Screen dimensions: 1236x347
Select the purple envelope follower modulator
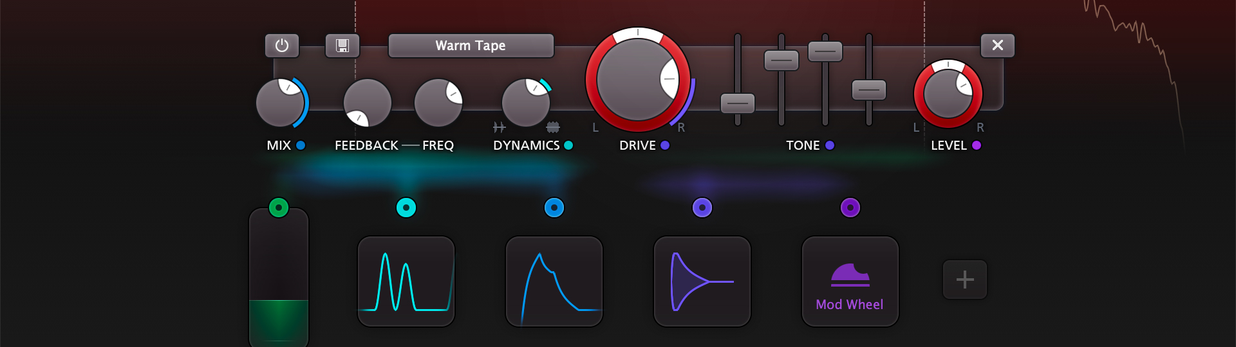pyautogui.click(x=702, y=281)
